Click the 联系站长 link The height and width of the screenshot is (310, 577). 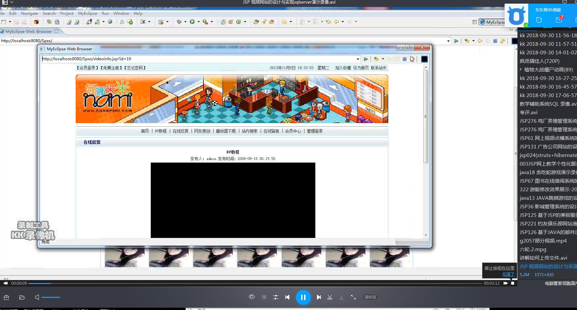point(379,68)
